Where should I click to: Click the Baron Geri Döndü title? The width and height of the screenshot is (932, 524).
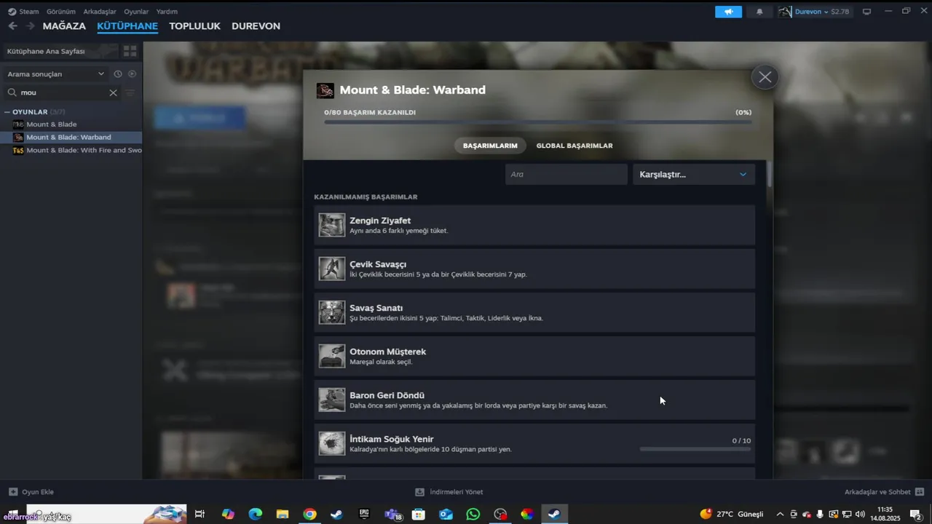tap(387, 395)
